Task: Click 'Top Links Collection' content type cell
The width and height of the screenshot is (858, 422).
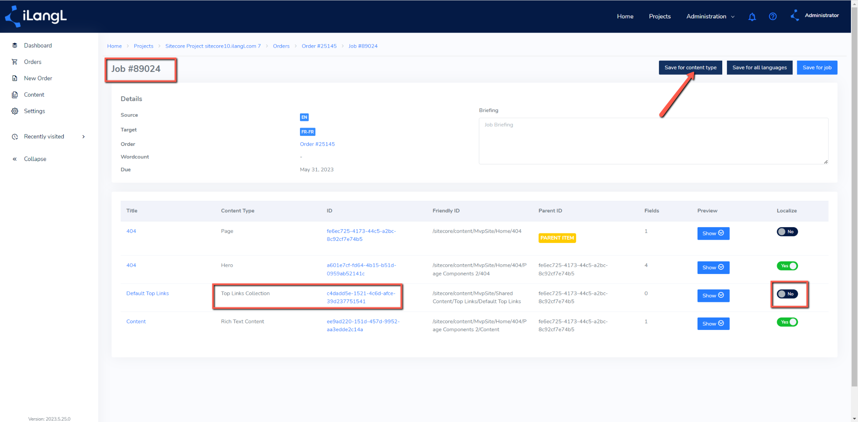Action: tap(245, 294)
